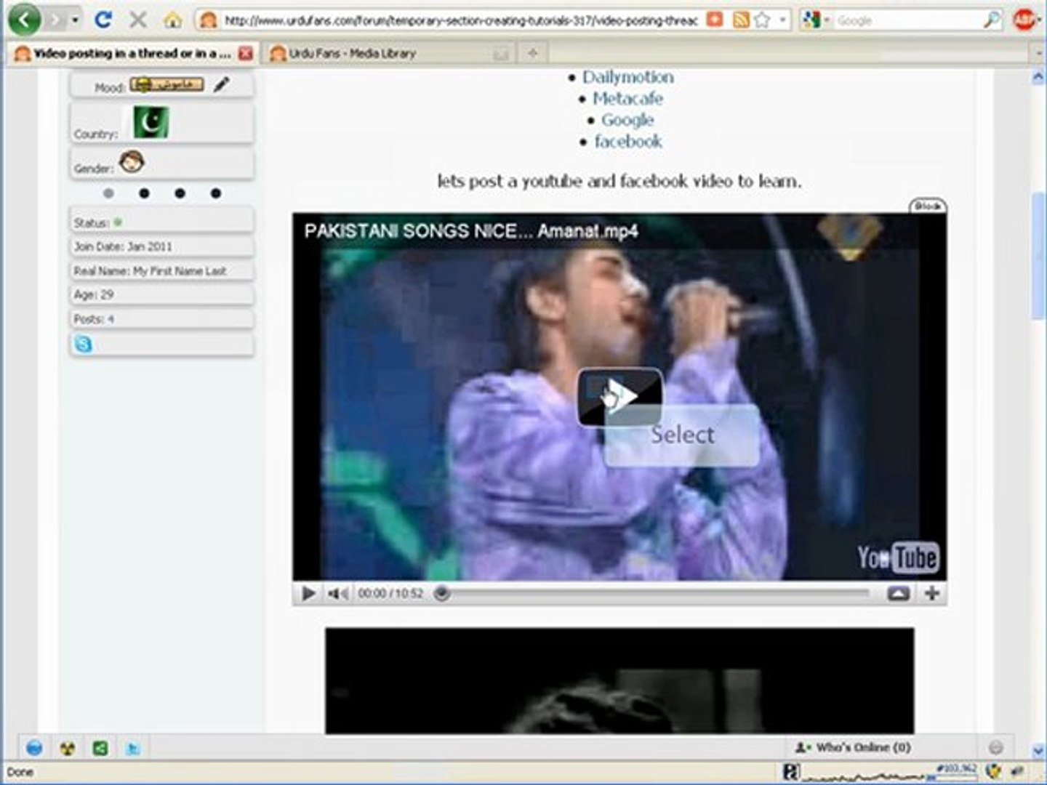Click the search magnifier icon
This screenshot has height=785, width=1047.
click(x=992, y=20)
